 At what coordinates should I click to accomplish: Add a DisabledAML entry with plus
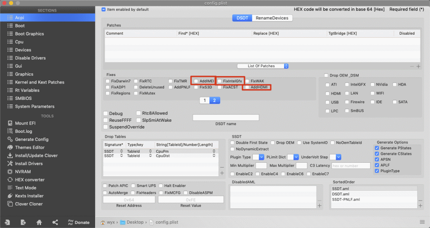[x=319, y=206]
